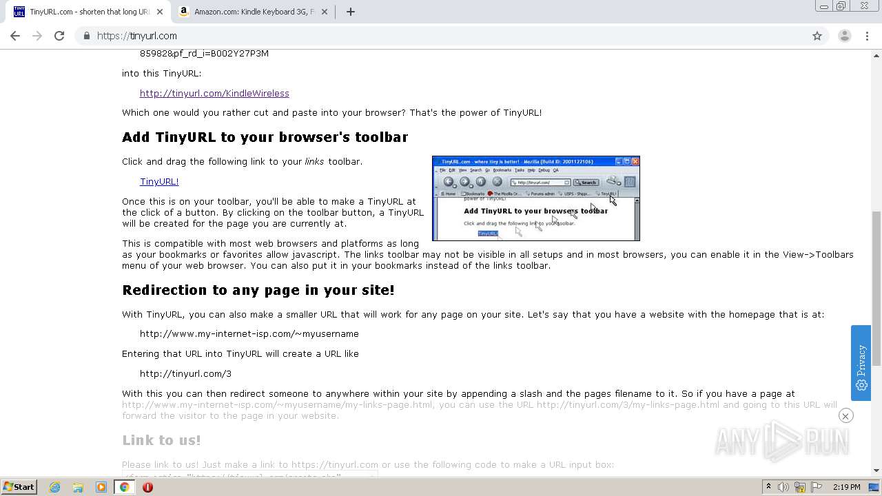This screenshot has width=882, height=496.
Task: Open the Privacy settings side button
Action: tap(861, 362)
